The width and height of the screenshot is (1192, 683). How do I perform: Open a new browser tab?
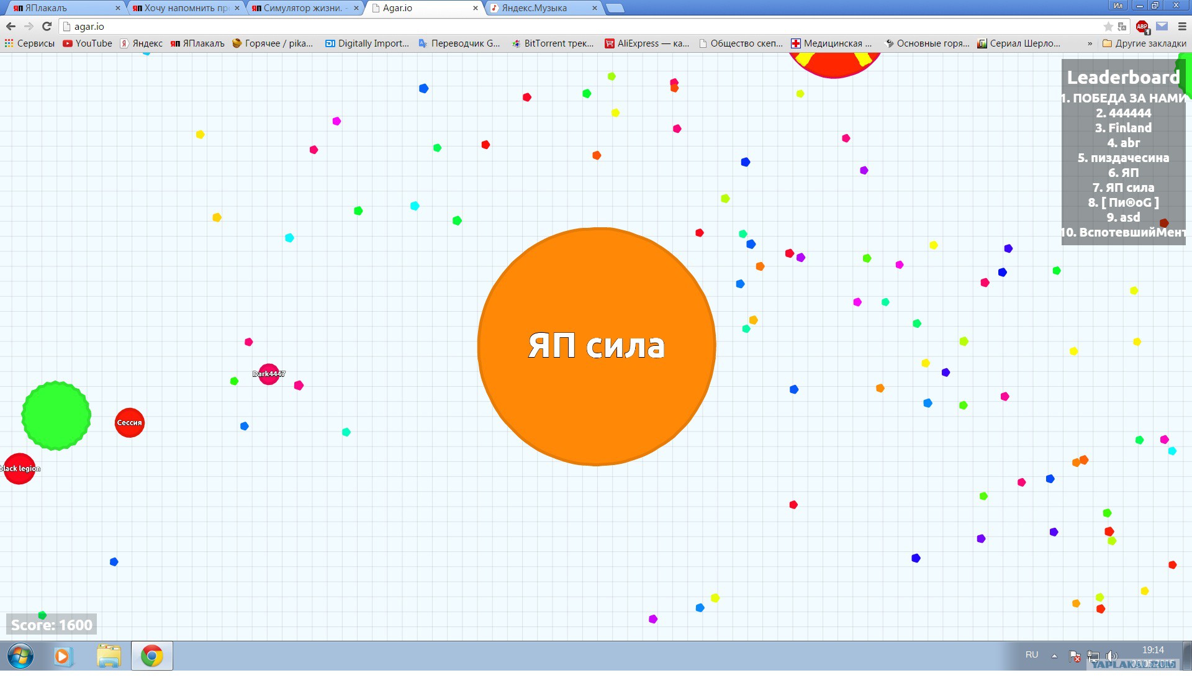[615, 8]
